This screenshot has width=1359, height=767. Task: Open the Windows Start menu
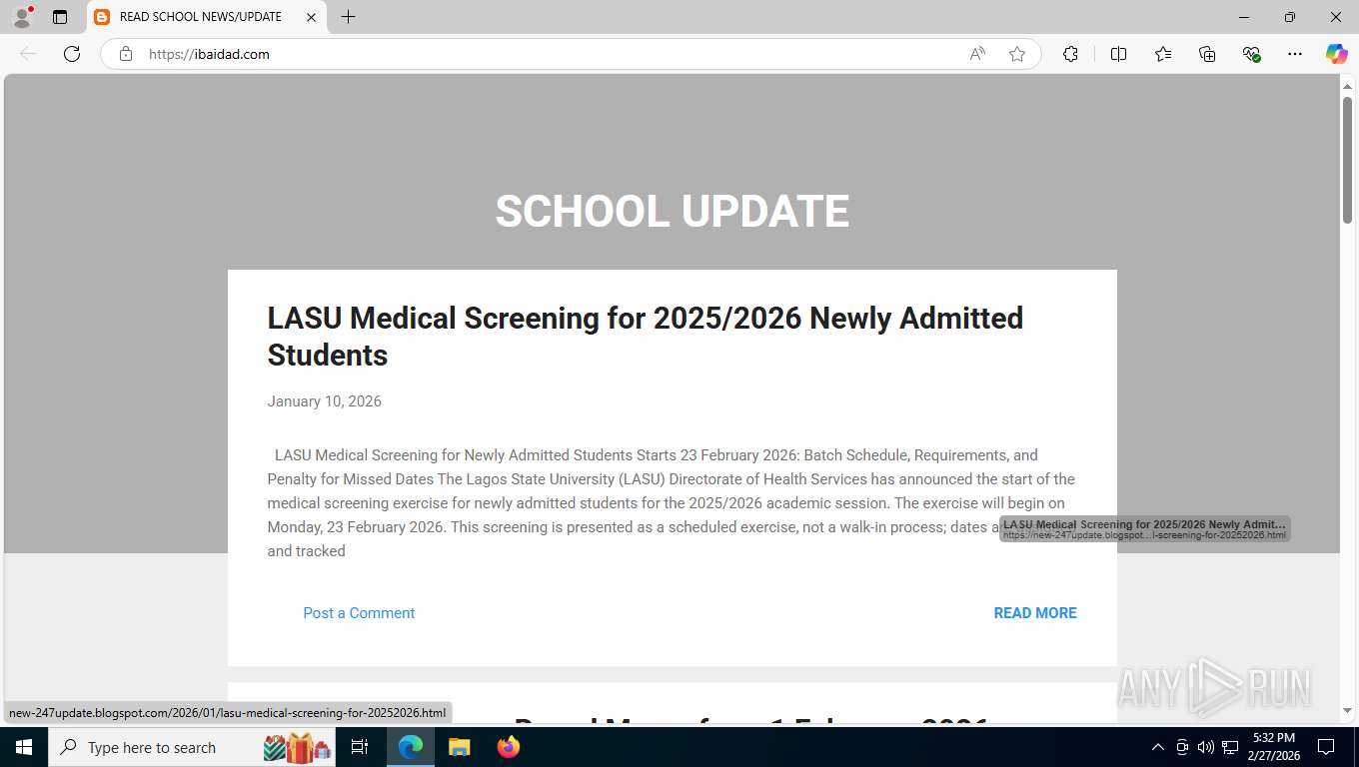click(24, 747)
